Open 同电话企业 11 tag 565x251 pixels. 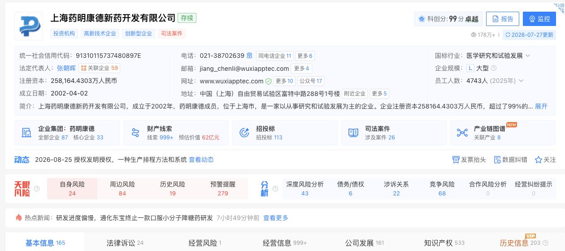pos(274,56)
